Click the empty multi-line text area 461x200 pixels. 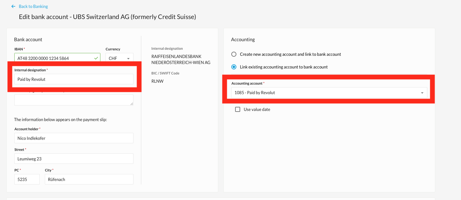pos(73,100)
